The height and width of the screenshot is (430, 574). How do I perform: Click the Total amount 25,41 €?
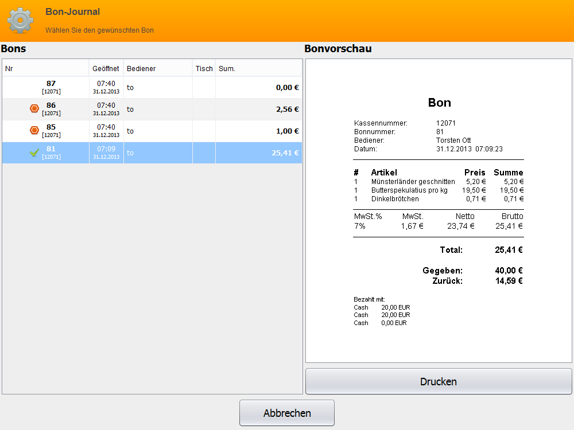(x=509, y=250)
